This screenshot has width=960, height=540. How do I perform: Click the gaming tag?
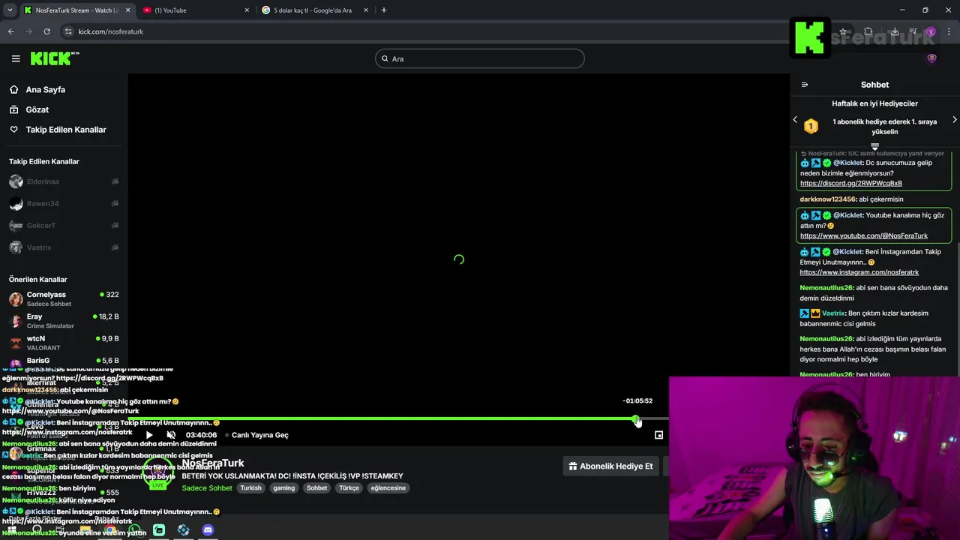coord(283,487)
